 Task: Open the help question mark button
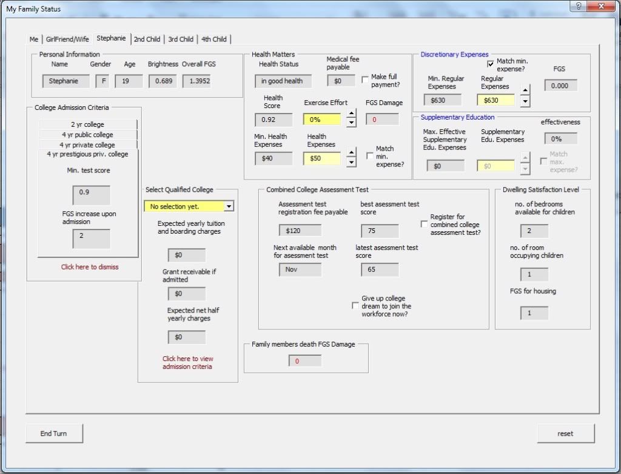(x=579, y=6)
